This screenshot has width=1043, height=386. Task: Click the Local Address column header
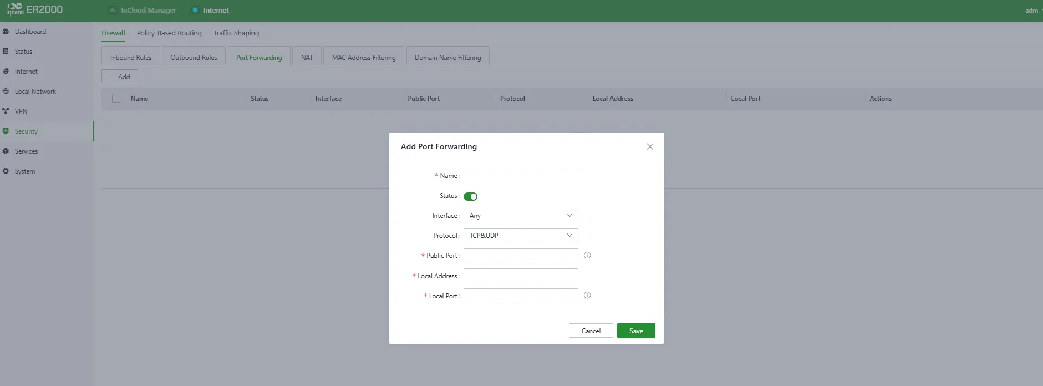tap(613, 99)
